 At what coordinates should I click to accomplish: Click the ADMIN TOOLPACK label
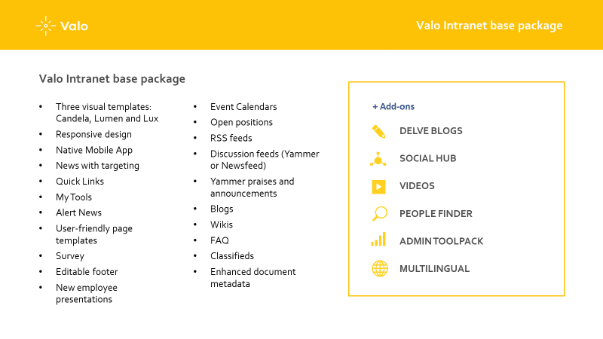point(441,241)
